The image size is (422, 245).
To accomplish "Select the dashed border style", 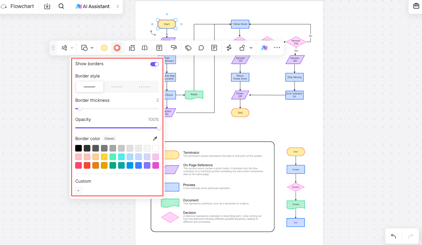I will pyautogui.click(x=145, y=87).
